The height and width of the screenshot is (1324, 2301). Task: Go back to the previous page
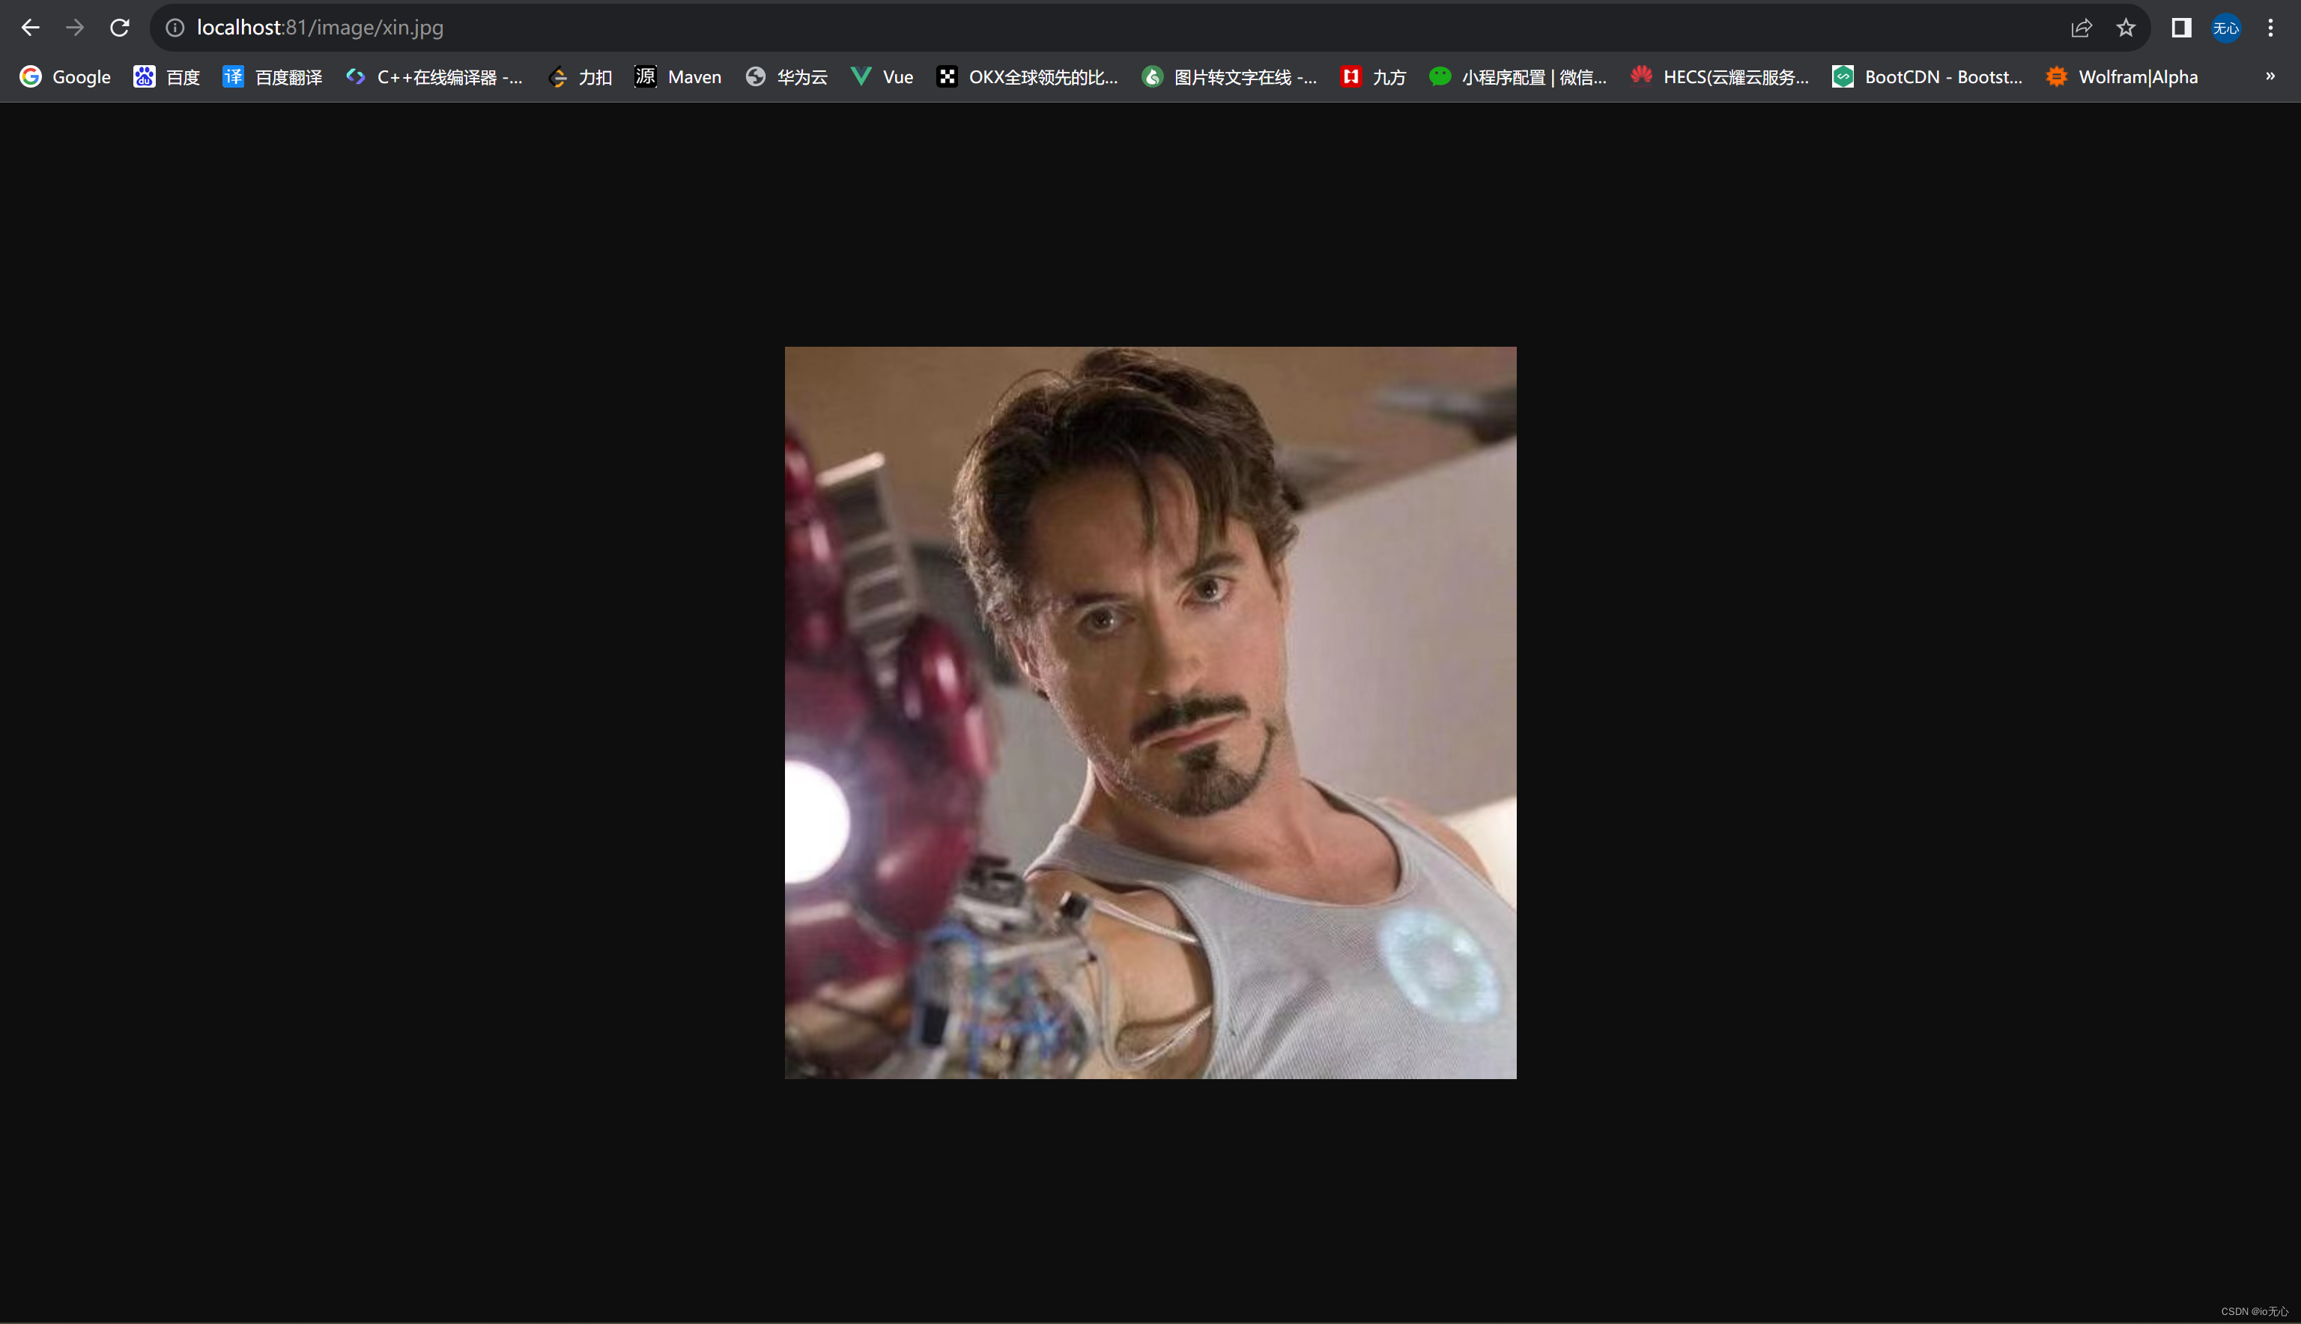30,28
